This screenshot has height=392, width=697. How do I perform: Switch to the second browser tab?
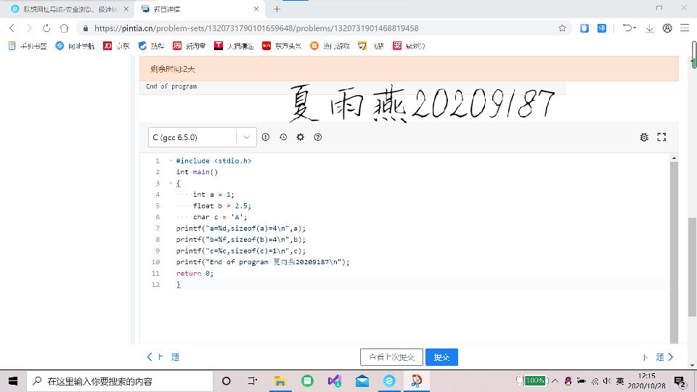[199, 9]
